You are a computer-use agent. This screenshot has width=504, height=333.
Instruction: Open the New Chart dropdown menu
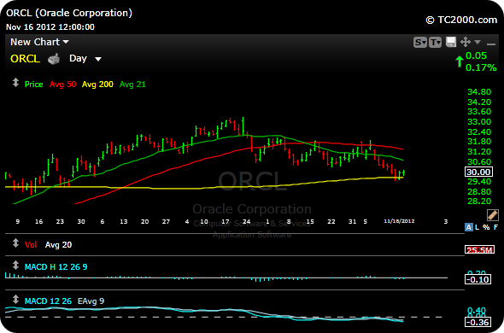pos(39,42)
